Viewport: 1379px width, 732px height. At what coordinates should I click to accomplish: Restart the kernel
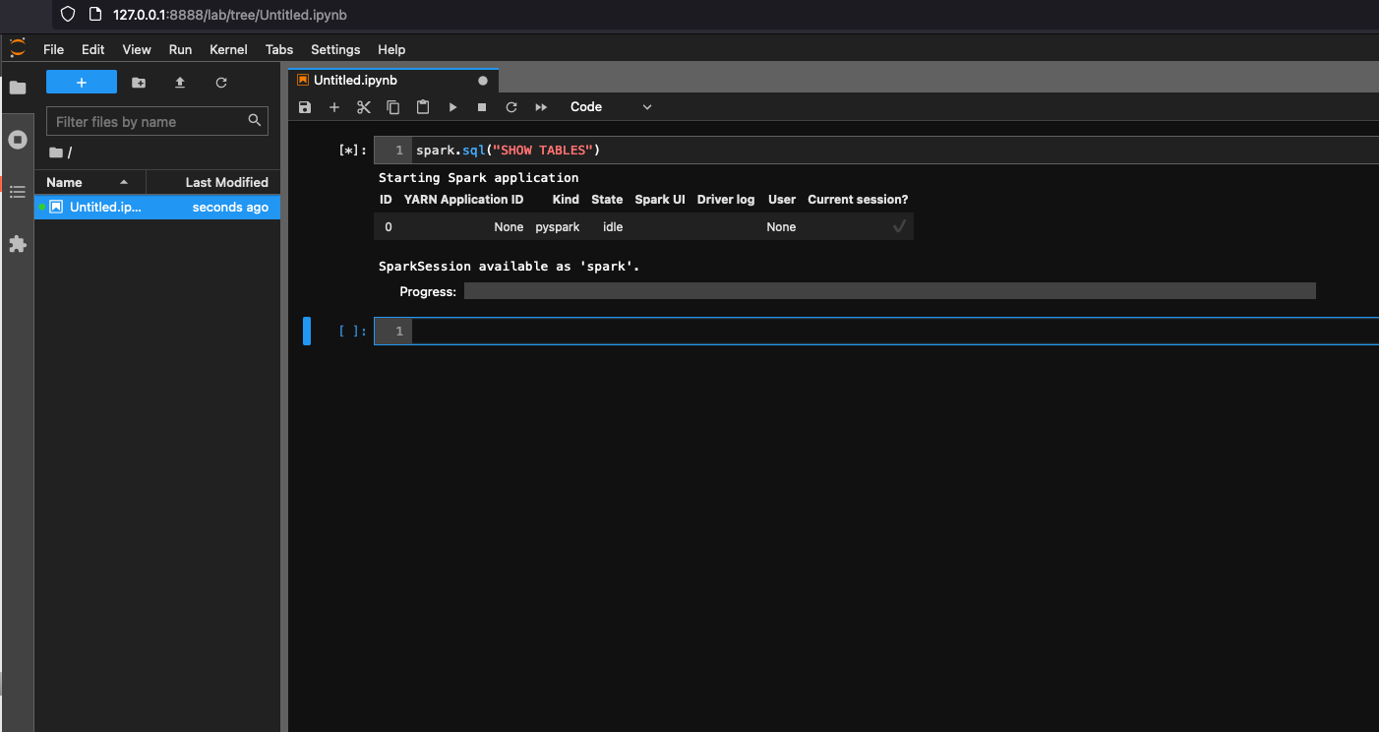(x=511, y=107)
